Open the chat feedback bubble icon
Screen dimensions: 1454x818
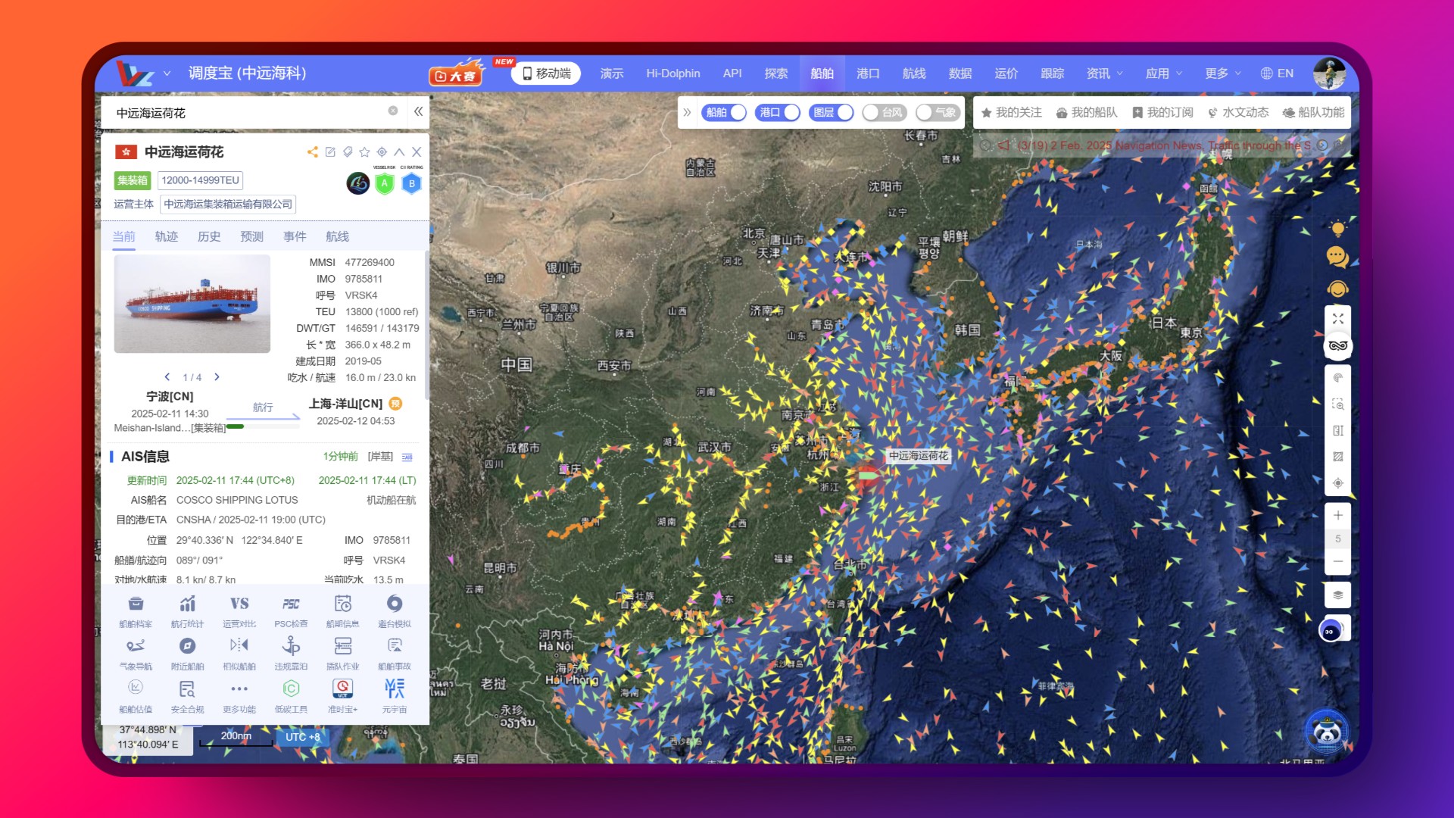1338,258
